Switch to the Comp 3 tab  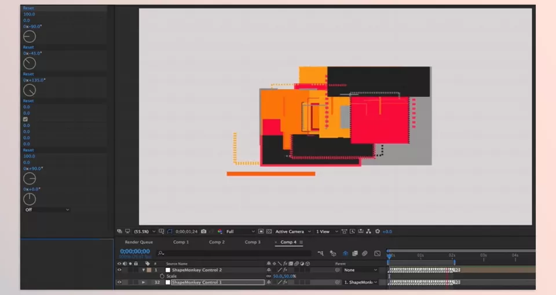tap(253, 242)
